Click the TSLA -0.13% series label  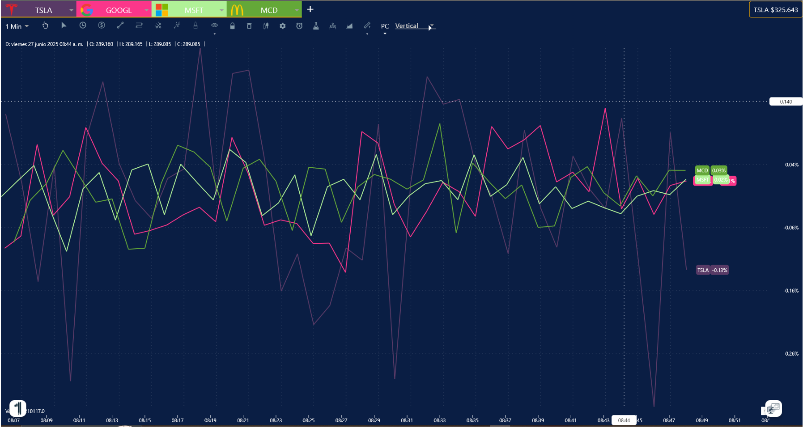point(712,270)
